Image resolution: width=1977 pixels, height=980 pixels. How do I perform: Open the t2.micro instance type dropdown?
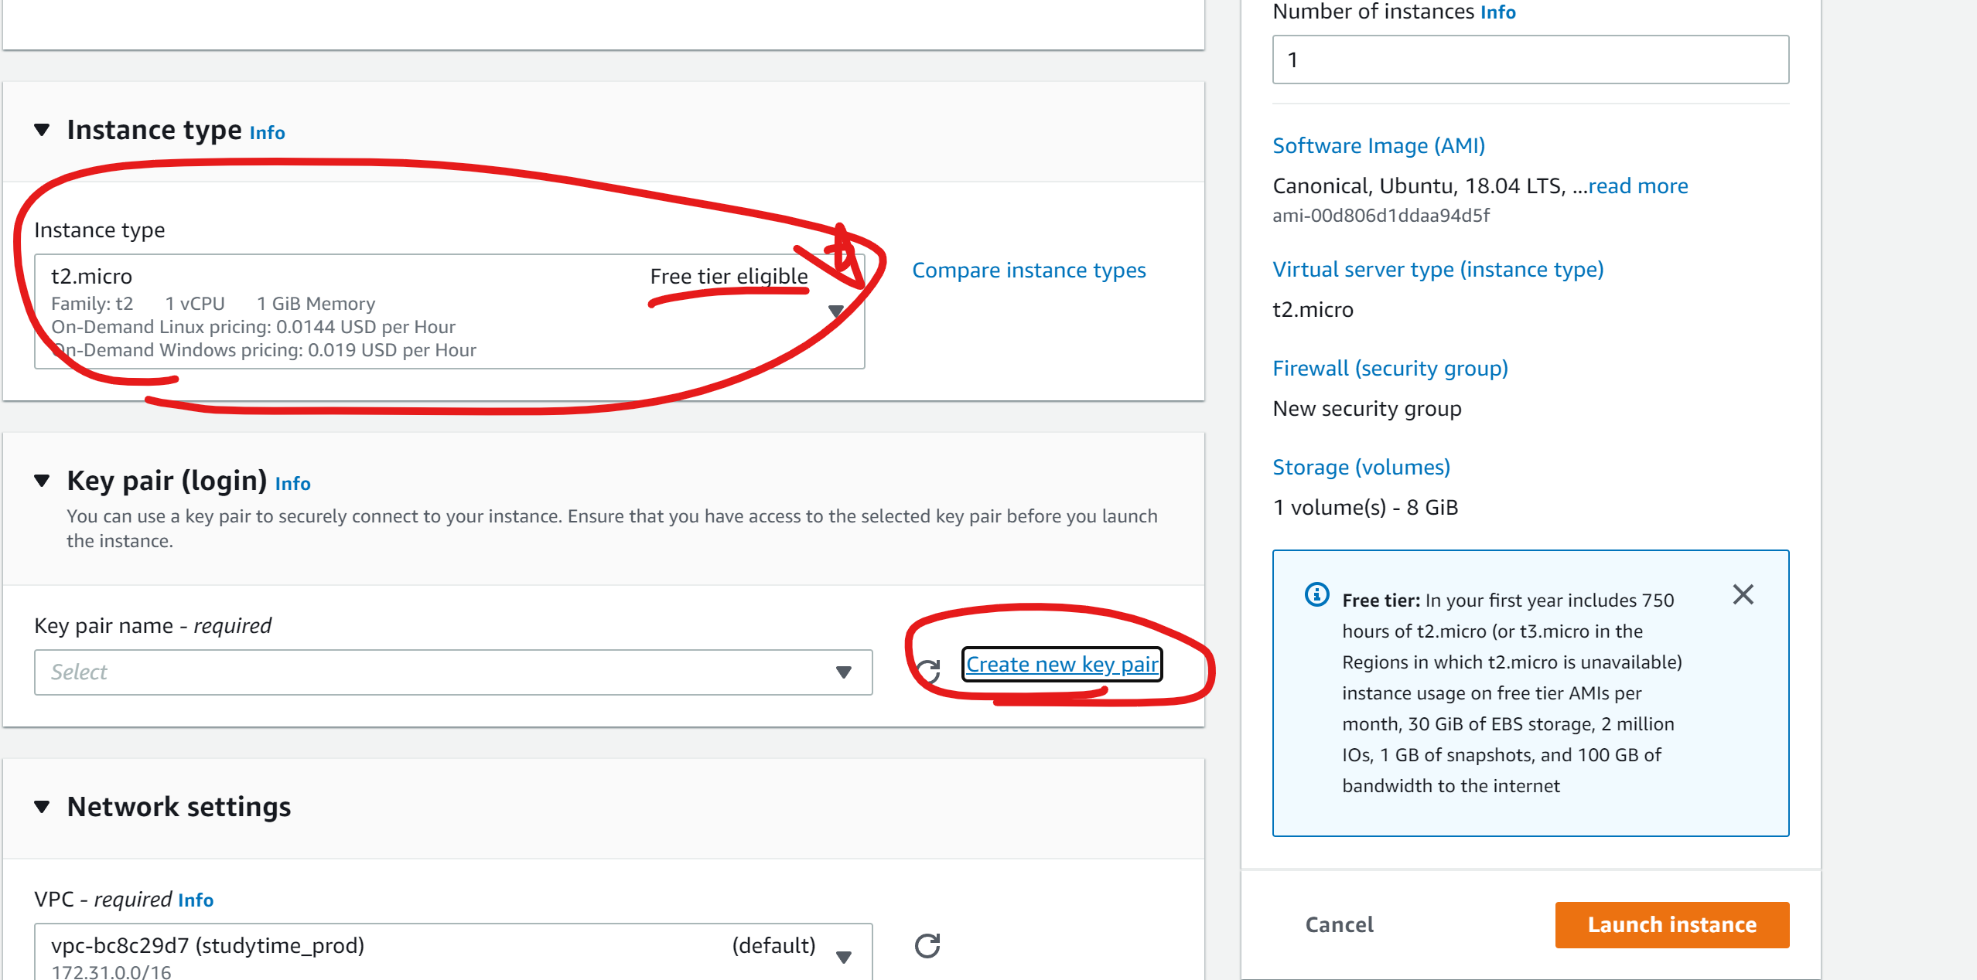tap(835, 311)
